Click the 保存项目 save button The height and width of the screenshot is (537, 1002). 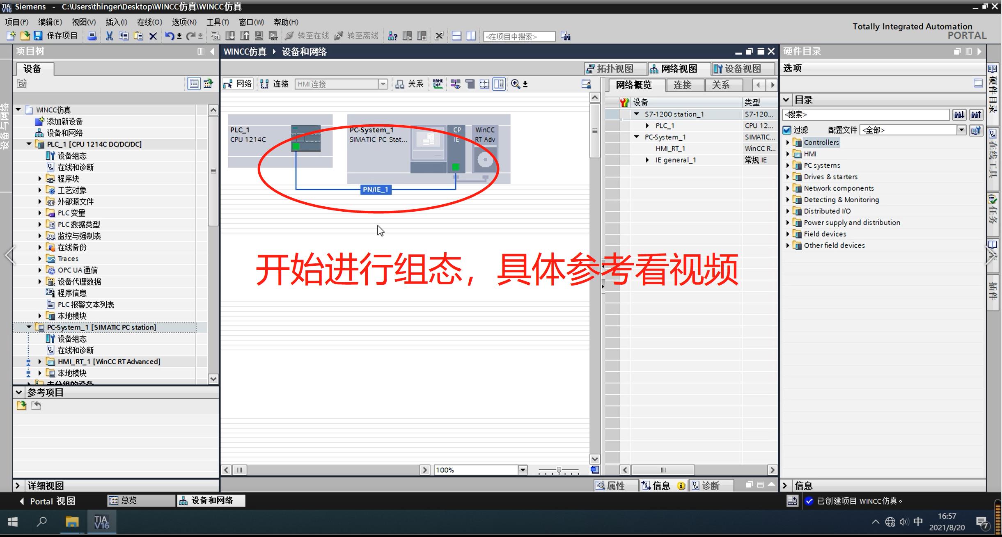point(55,36)
